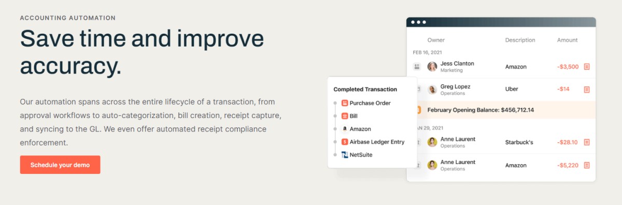Click the Airbase Ledger Entry icon
Screen dimensions: 622x205
345,142
